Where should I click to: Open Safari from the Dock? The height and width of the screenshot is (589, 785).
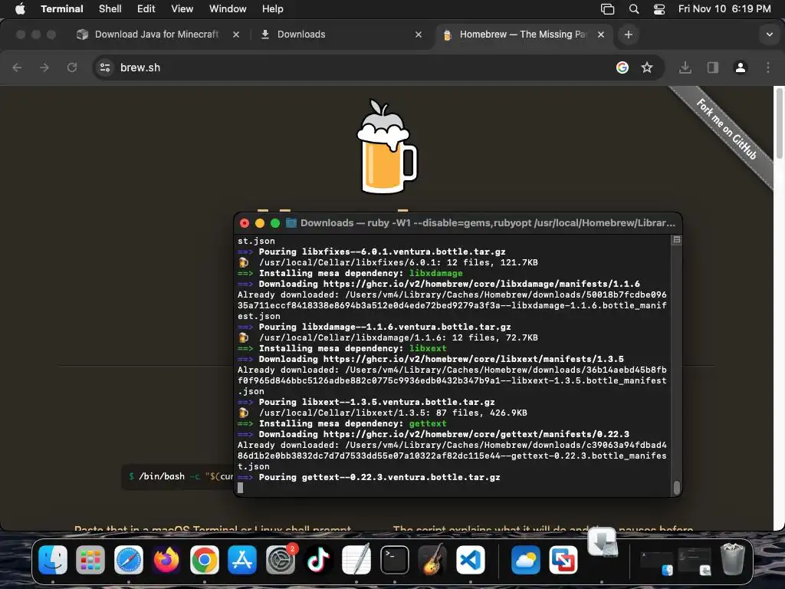point(129,559)
